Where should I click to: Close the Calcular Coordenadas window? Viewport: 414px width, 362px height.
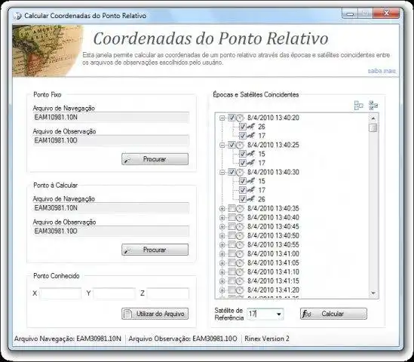[387, 14]
